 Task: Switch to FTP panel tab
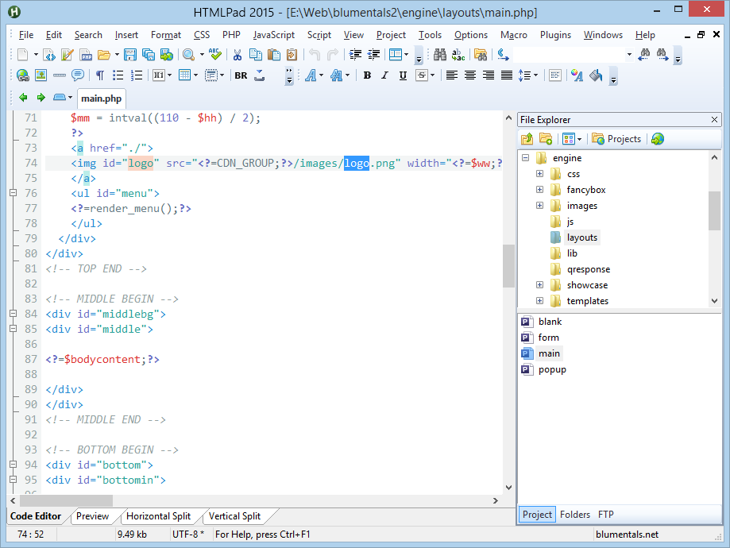(x=605, y=515)
